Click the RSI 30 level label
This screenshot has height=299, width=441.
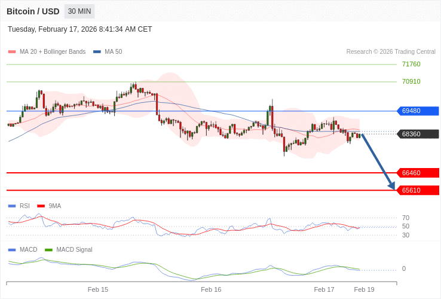pos(406,235)
